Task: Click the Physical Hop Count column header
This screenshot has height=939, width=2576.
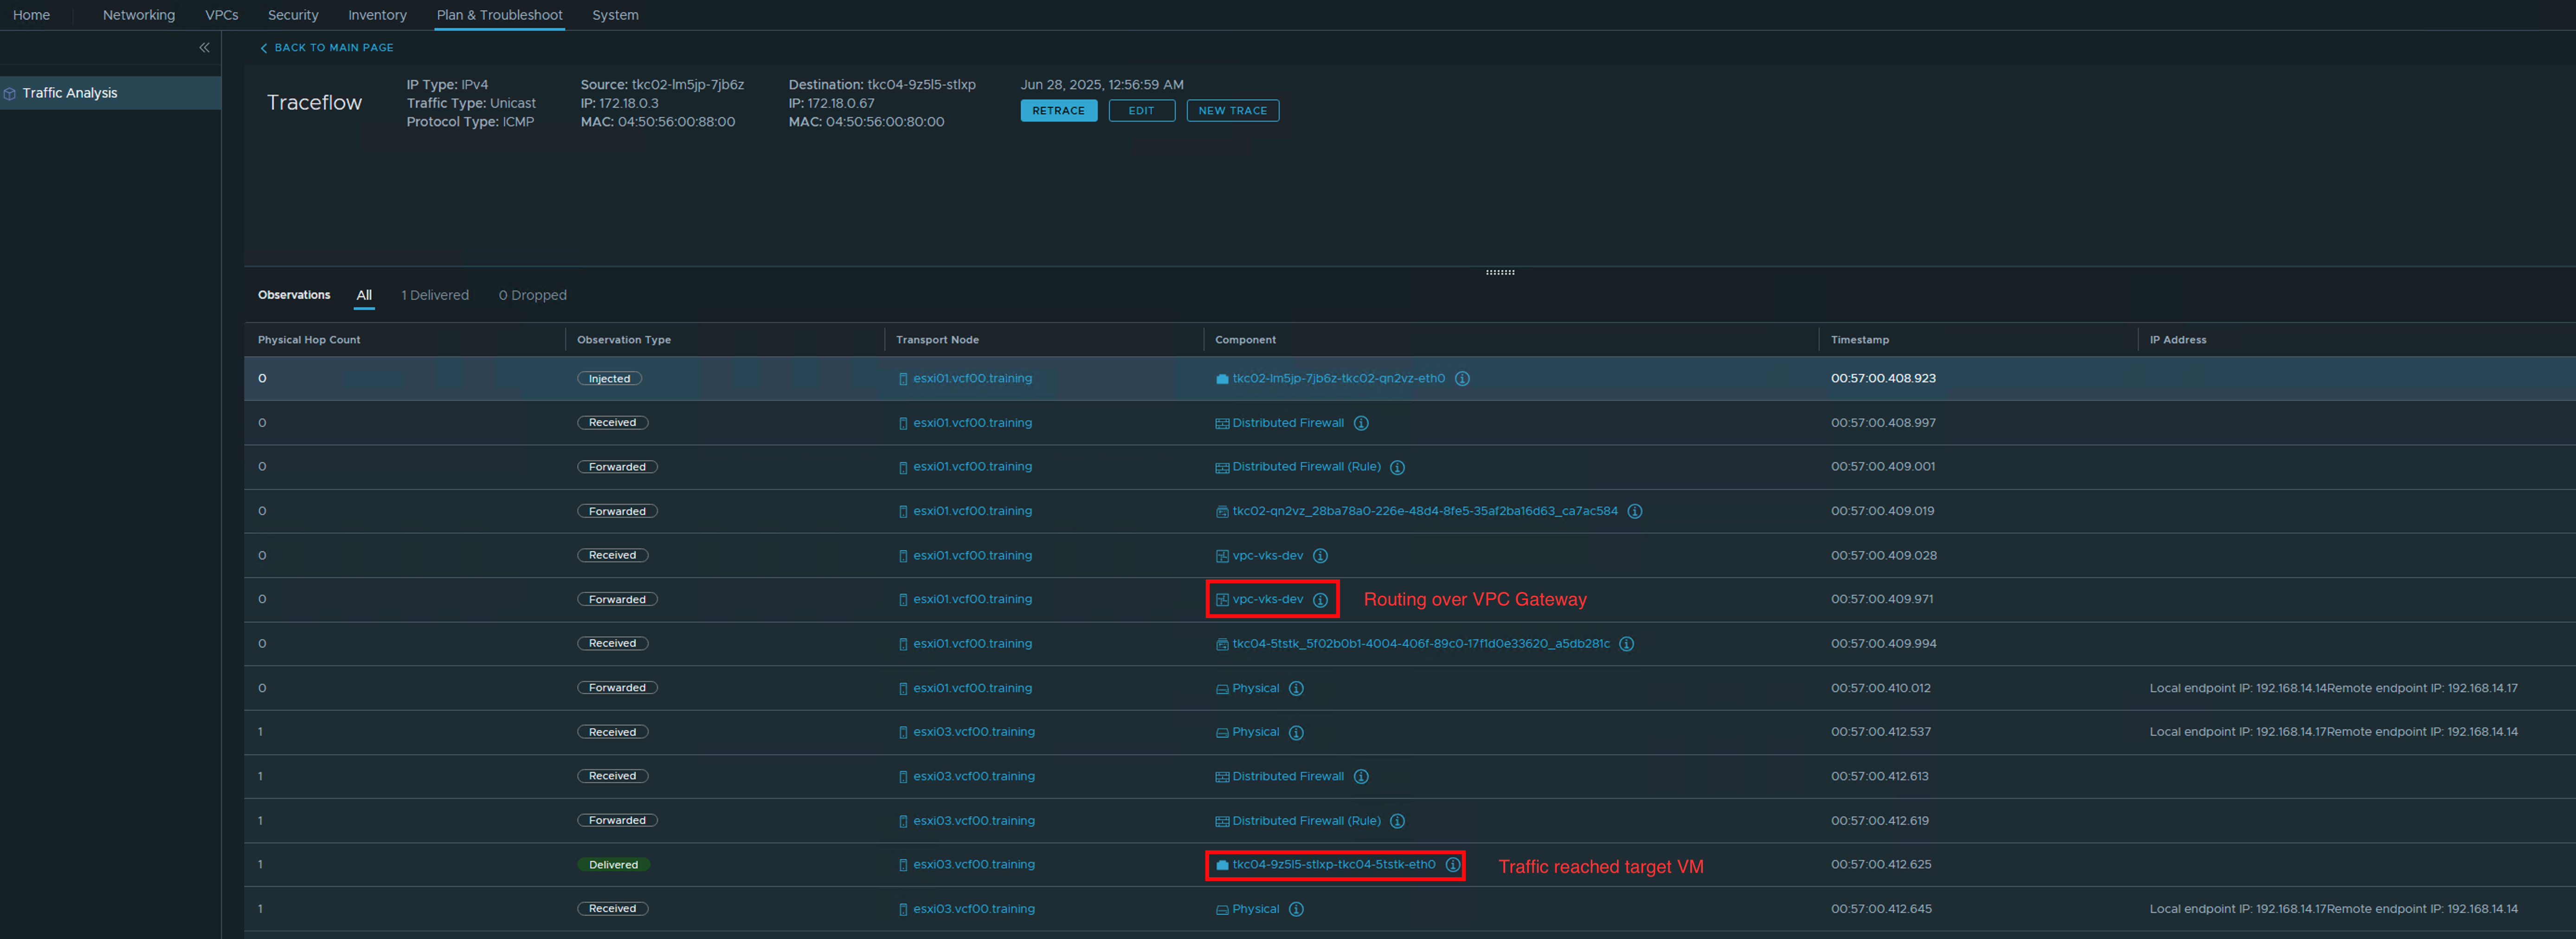Action: 309,340
